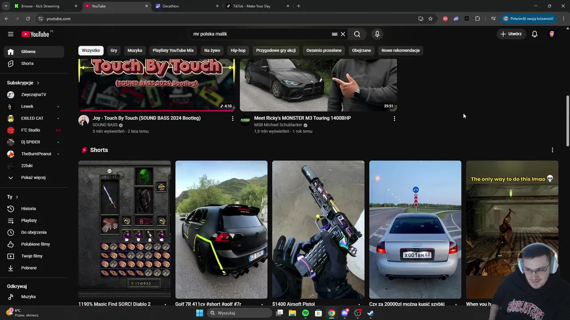570x320 pixels.
Task: Reload the page
Action: (x=28, y=19)
